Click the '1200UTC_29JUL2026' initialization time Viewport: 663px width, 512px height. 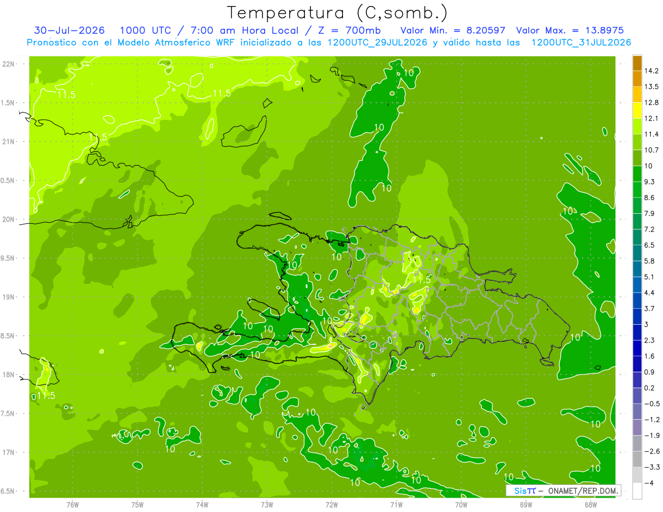[x=377, y=43]
